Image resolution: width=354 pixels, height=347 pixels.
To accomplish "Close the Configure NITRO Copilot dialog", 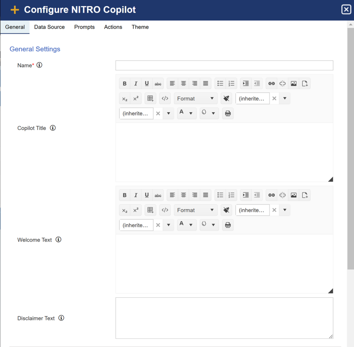I will tap(346, 9).
